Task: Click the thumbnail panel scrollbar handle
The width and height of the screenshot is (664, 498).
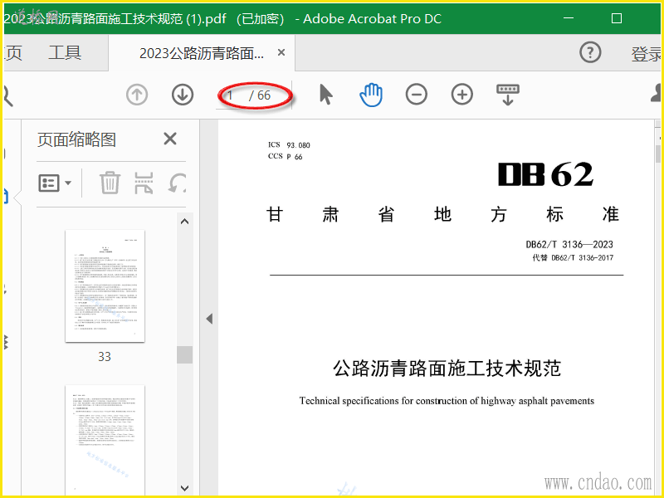Action: [x=184, y=355]
